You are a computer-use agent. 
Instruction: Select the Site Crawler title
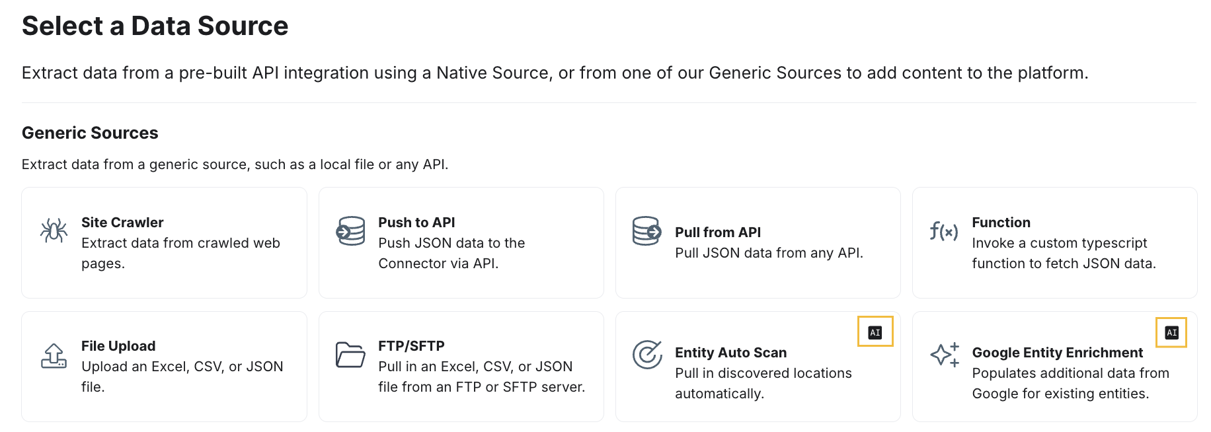pos(122,223)
